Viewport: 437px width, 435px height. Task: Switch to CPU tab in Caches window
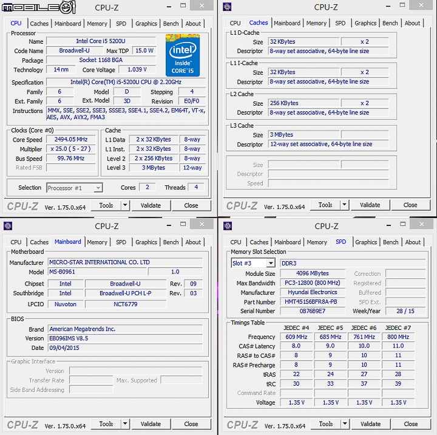pos(235,23)
